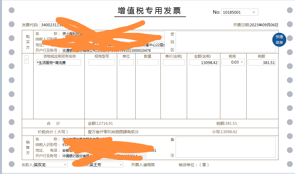Expand the 收款人 吴双龙 dropdown

tap(65, 165)
